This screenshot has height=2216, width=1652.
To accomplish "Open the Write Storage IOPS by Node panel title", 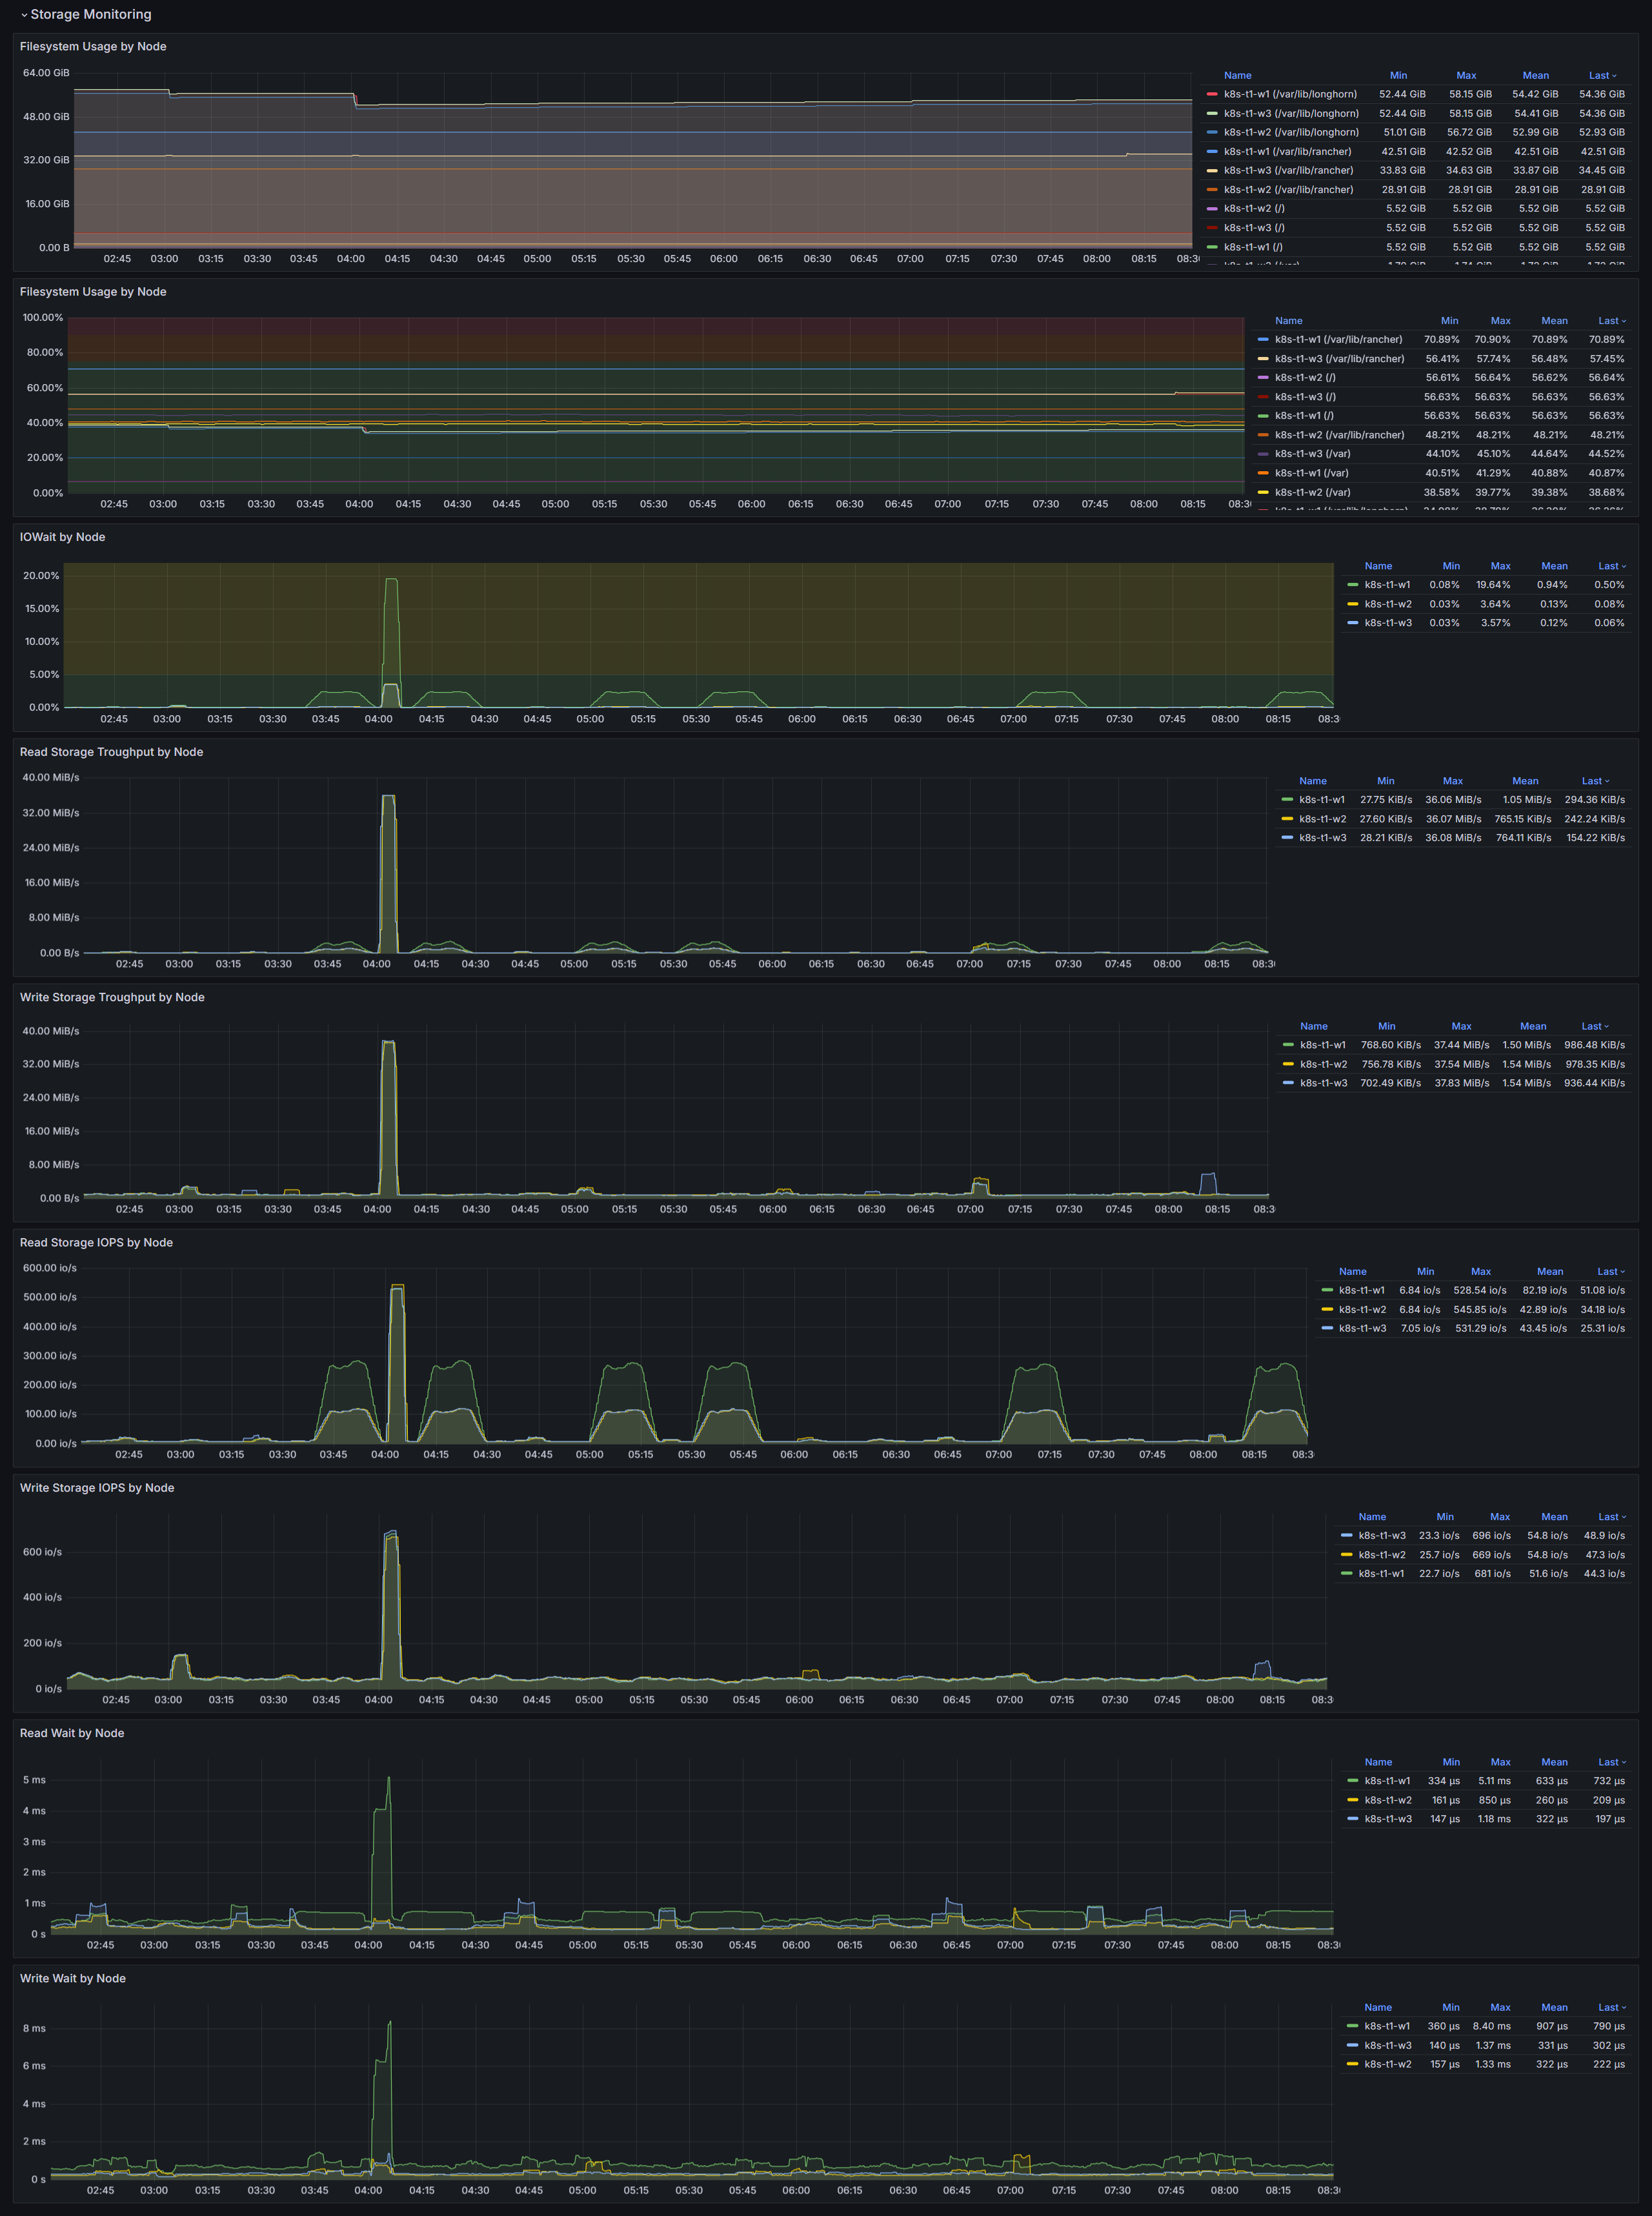I will point(97,1488).
